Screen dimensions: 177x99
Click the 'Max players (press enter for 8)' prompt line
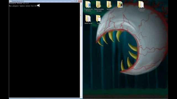tap(23, 6)
